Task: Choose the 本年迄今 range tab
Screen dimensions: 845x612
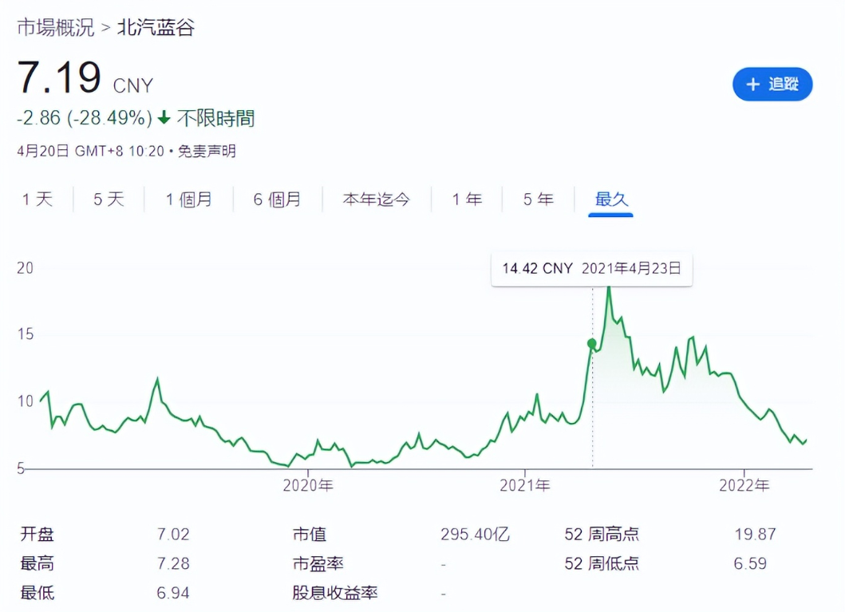Action: (x=376, y=199)
